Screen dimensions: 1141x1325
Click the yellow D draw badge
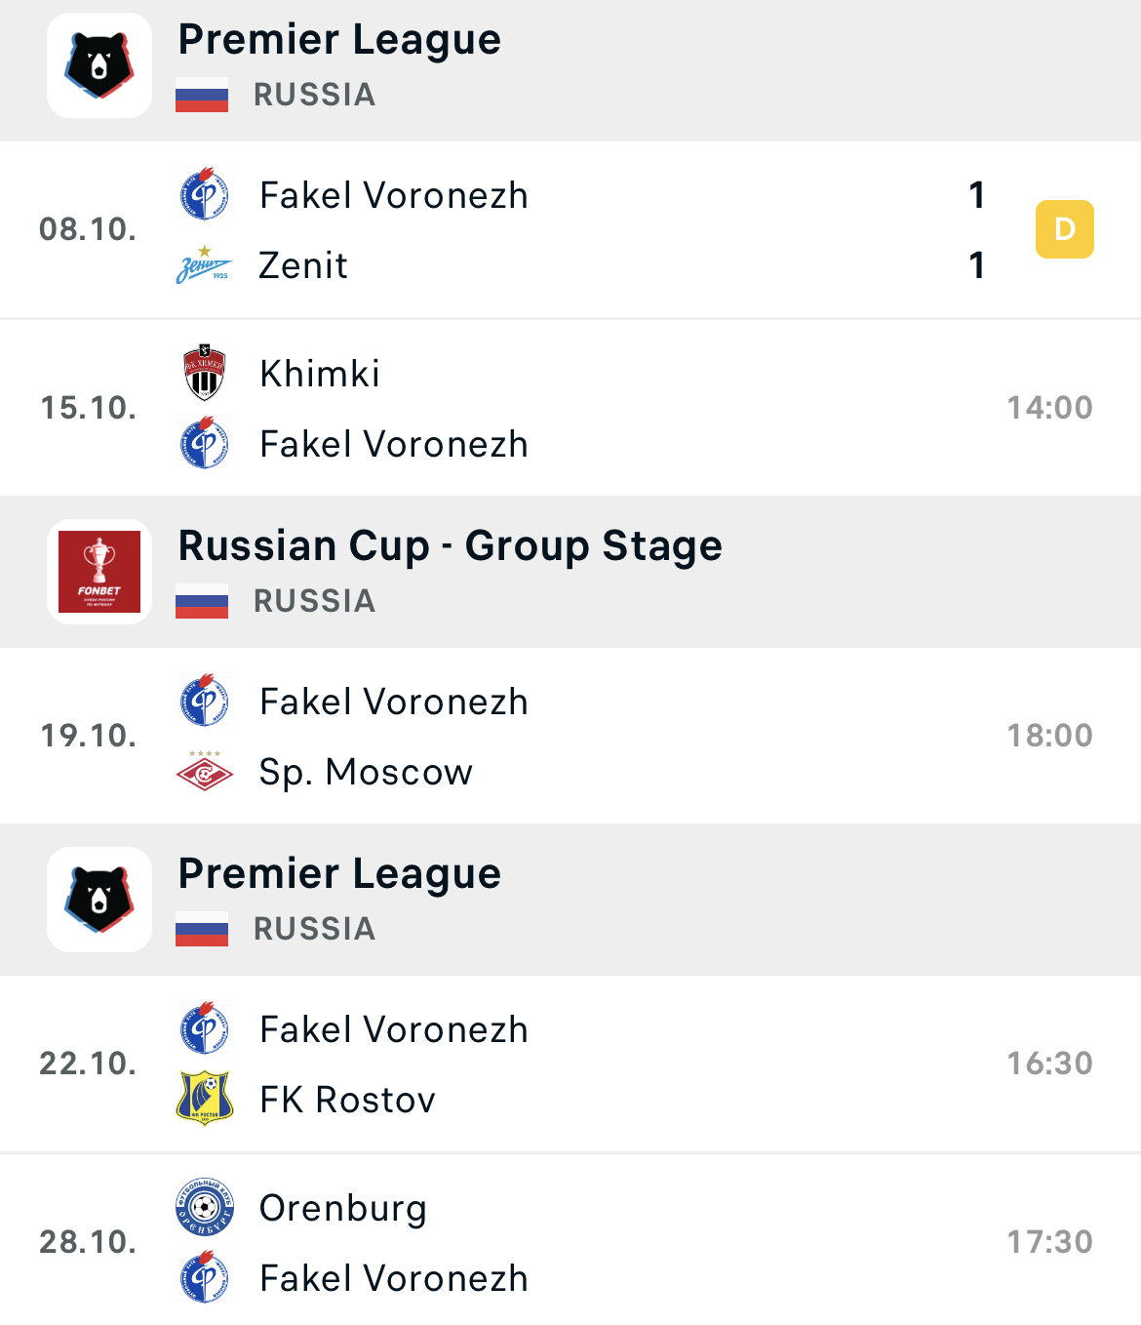pyautogui.click(x=1064, y=229)
